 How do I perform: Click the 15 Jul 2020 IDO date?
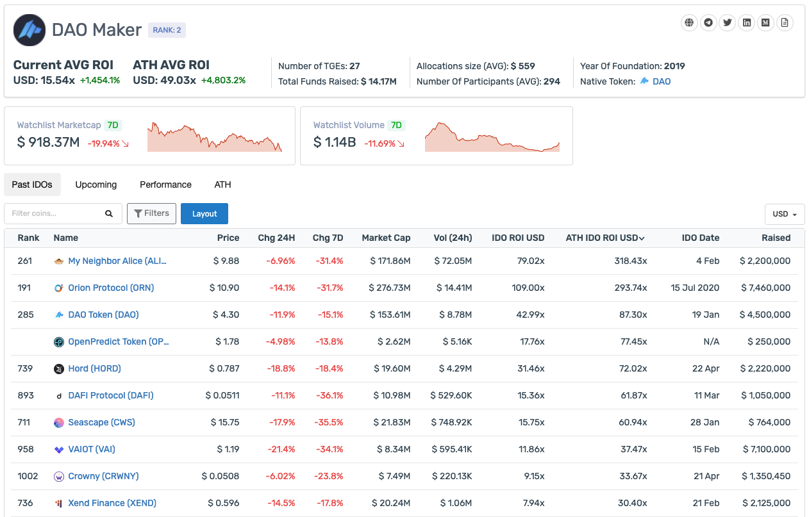696,288
